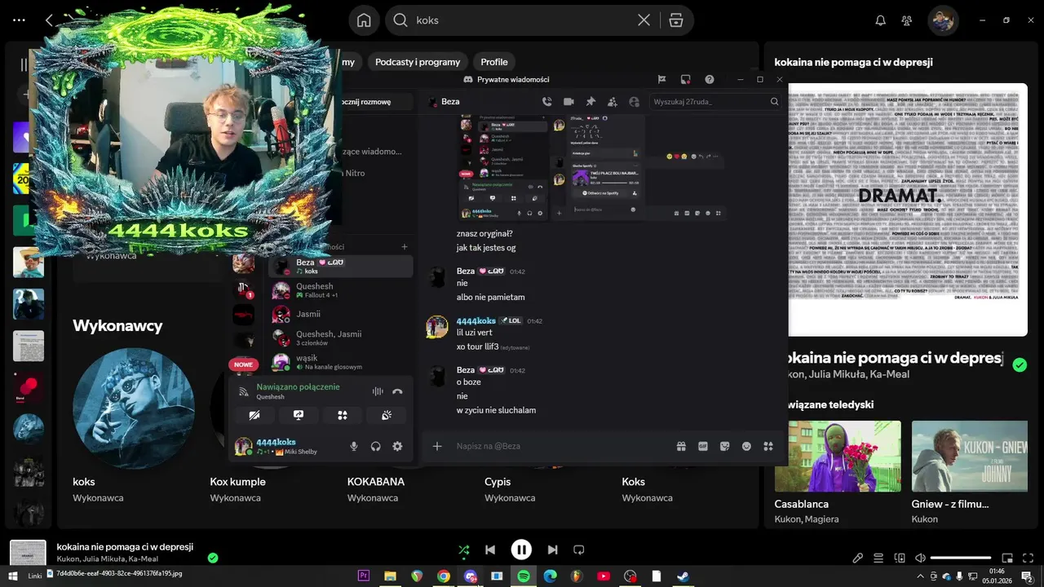Toggle liked checkmark in Spotify bottom player
This screenshot has width=1044, height=587.
coord(213,558)
